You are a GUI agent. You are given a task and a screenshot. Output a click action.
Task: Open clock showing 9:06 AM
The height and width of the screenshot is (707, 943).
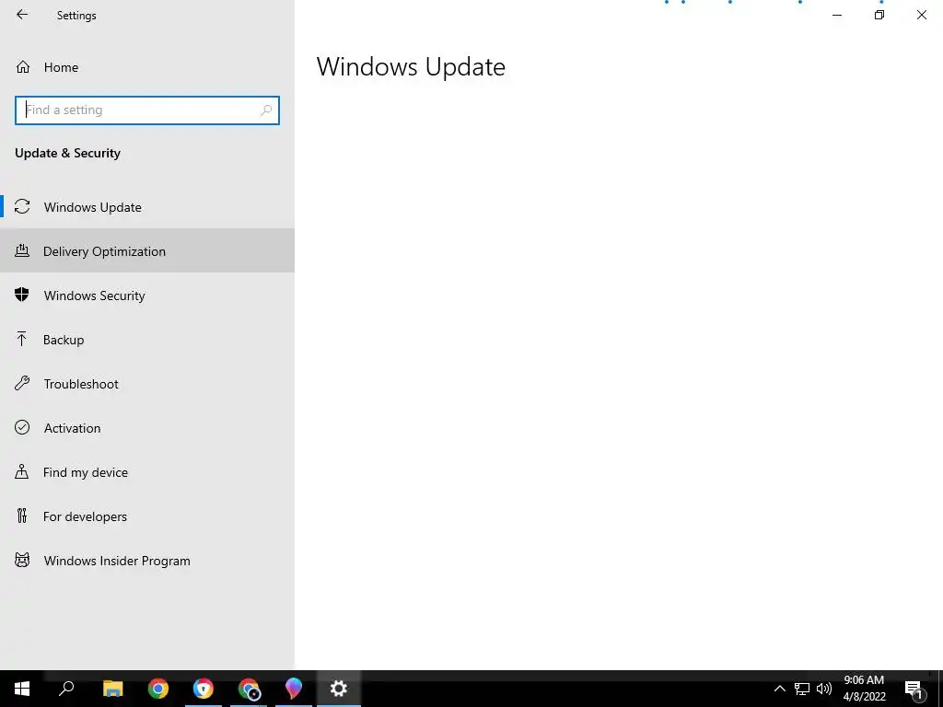(x=864, y=689)
